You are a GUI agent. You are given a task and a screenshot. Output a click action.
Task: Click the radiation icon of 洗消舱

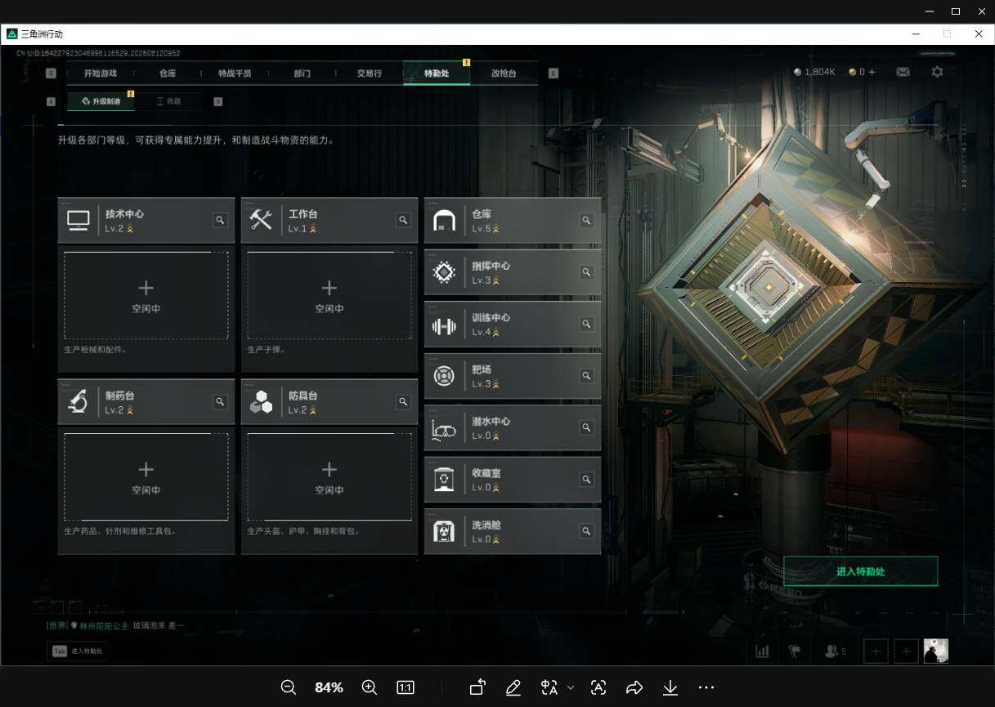[444, 531]
